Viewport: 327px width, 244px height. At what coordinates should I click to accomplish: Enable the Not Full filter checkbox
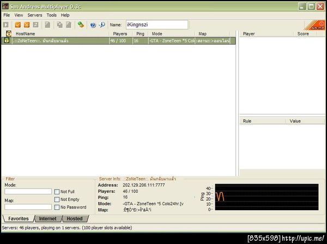(57, 192)
